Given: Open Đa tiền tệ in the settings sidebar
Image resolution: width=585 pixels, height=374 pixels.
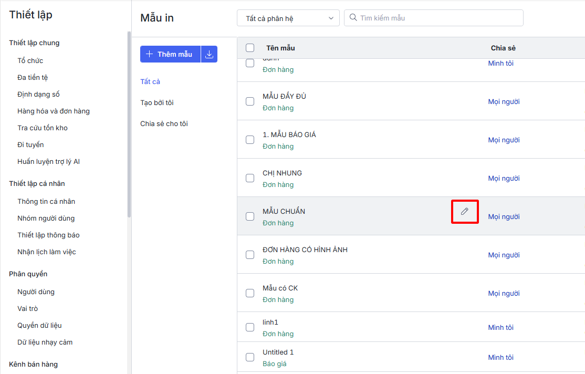Looking at the screenshot, I should point(33,77).
